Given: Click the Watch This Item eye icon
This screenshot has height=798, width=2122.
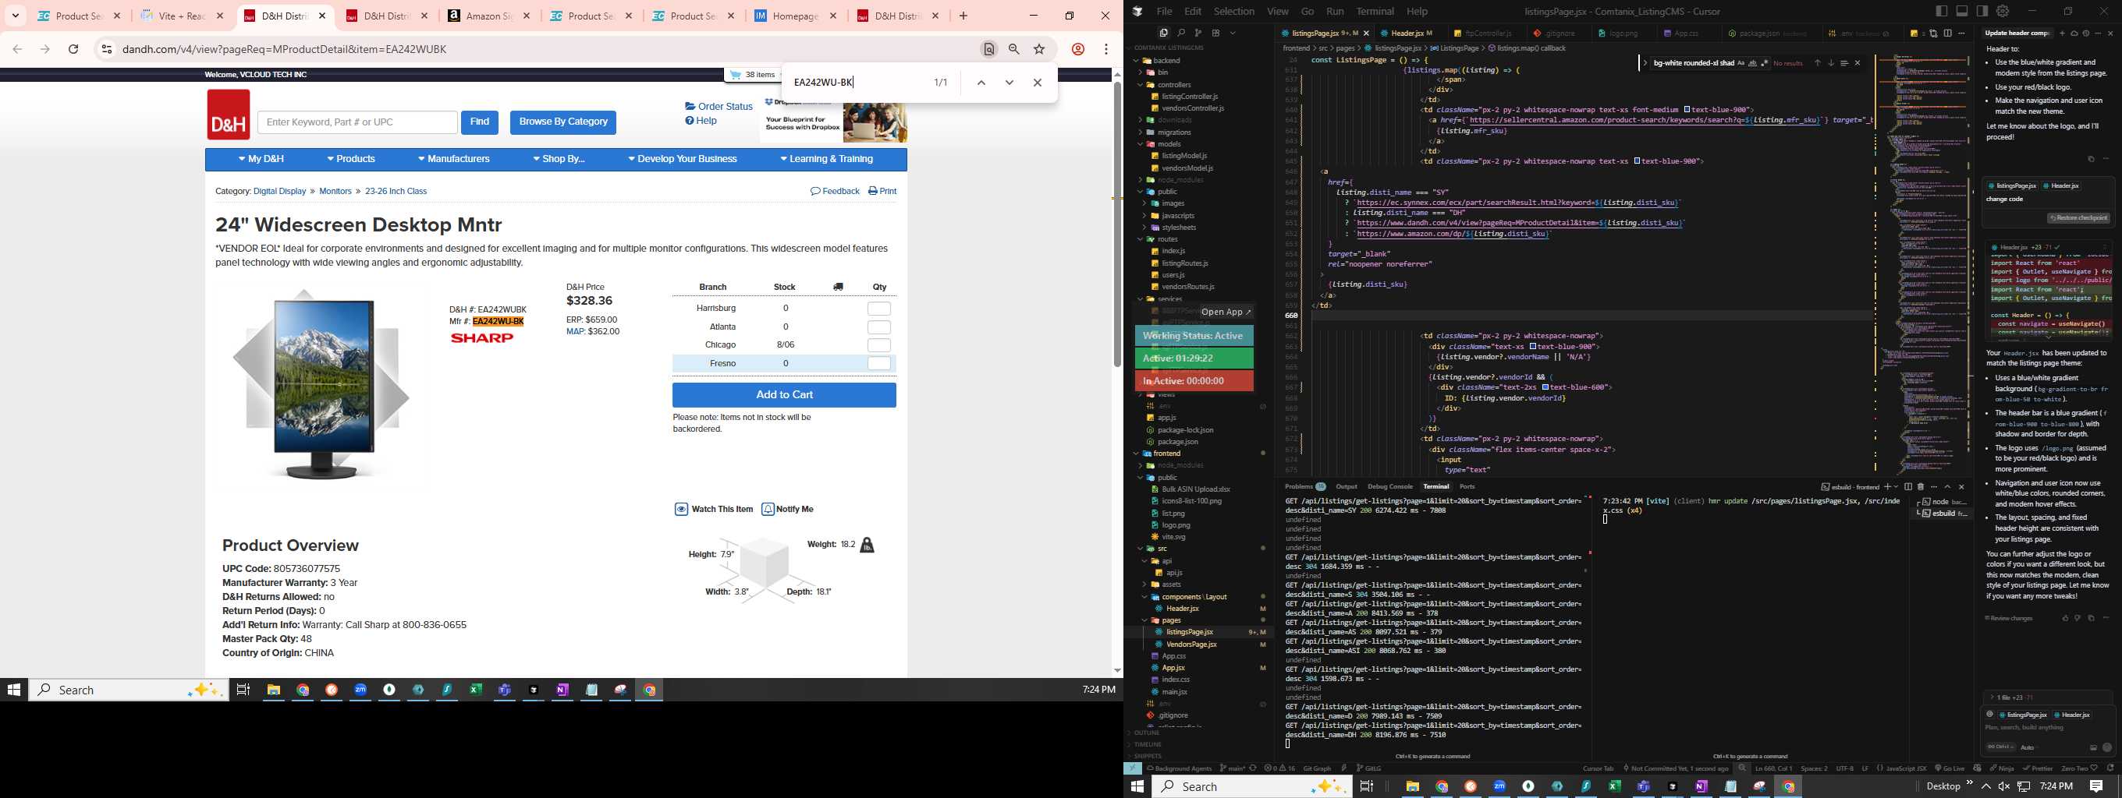Looking at the screenshot, I should click(x=681, y=509).
